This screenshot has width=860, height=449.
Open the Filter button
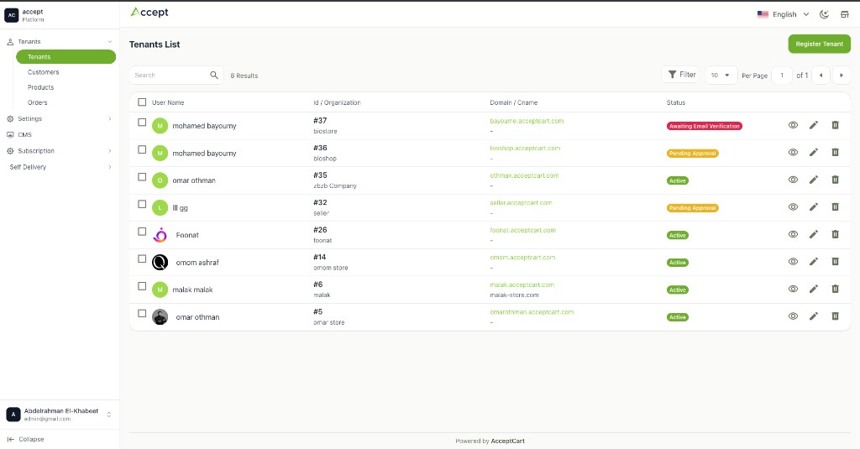(680, 75)
